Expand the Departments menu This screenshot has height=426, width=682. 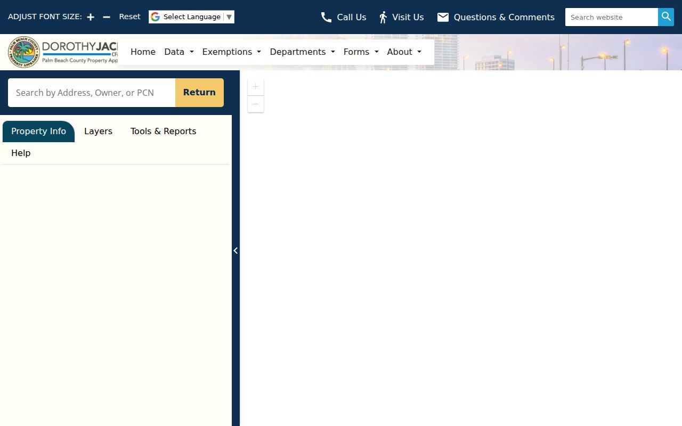(x=303, y=52)
